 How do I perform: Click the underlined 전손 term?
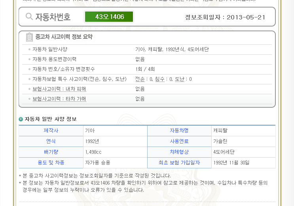140,79
